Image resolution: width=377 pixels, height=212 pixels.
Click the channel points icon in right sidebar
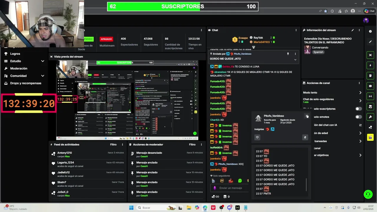(370, 127)
